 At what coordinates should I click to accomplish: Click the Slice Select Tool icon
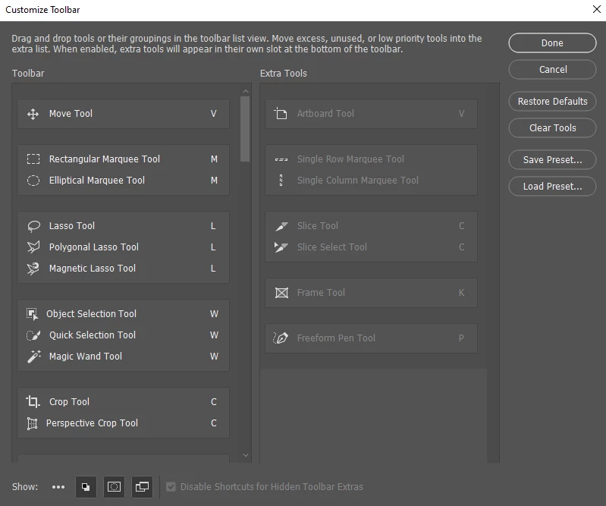point(281,247)
